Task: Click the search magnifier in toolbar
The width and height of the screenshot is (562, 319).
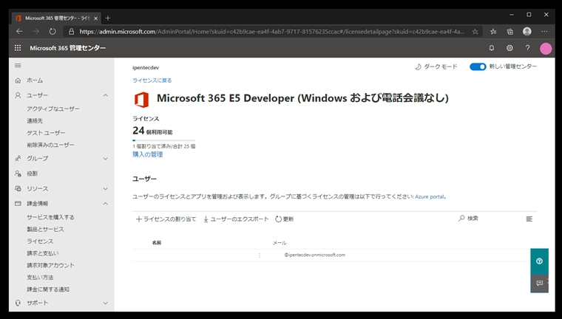Action: [x=461, y=219]
